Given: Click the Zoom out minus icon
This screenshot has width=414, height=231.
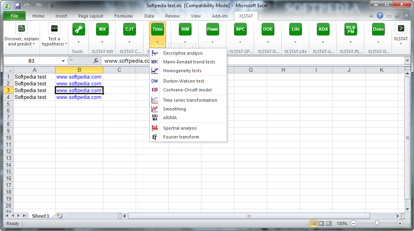Looking at the screenshot, I should coord(354,223).
